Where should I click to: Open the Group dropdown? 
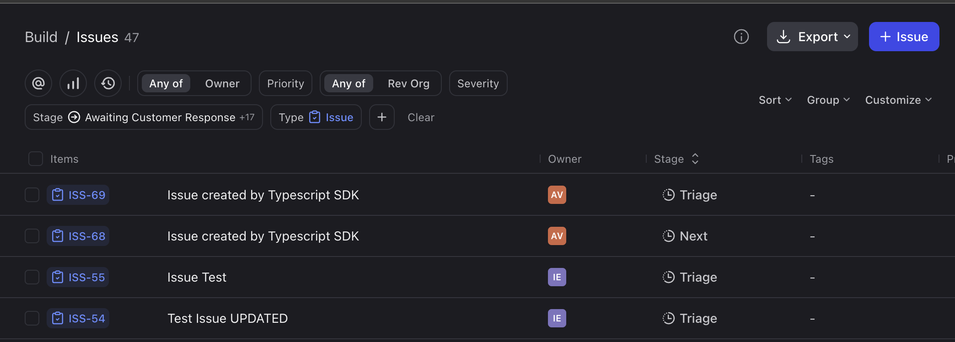tap(828, 100)
